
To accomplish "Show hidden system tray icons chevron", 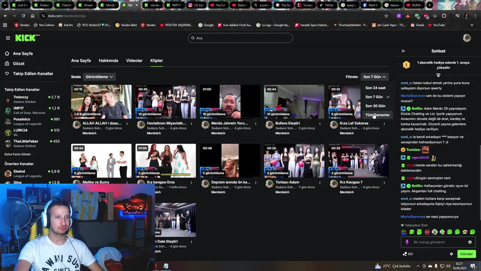I will [x=418, y=266].
